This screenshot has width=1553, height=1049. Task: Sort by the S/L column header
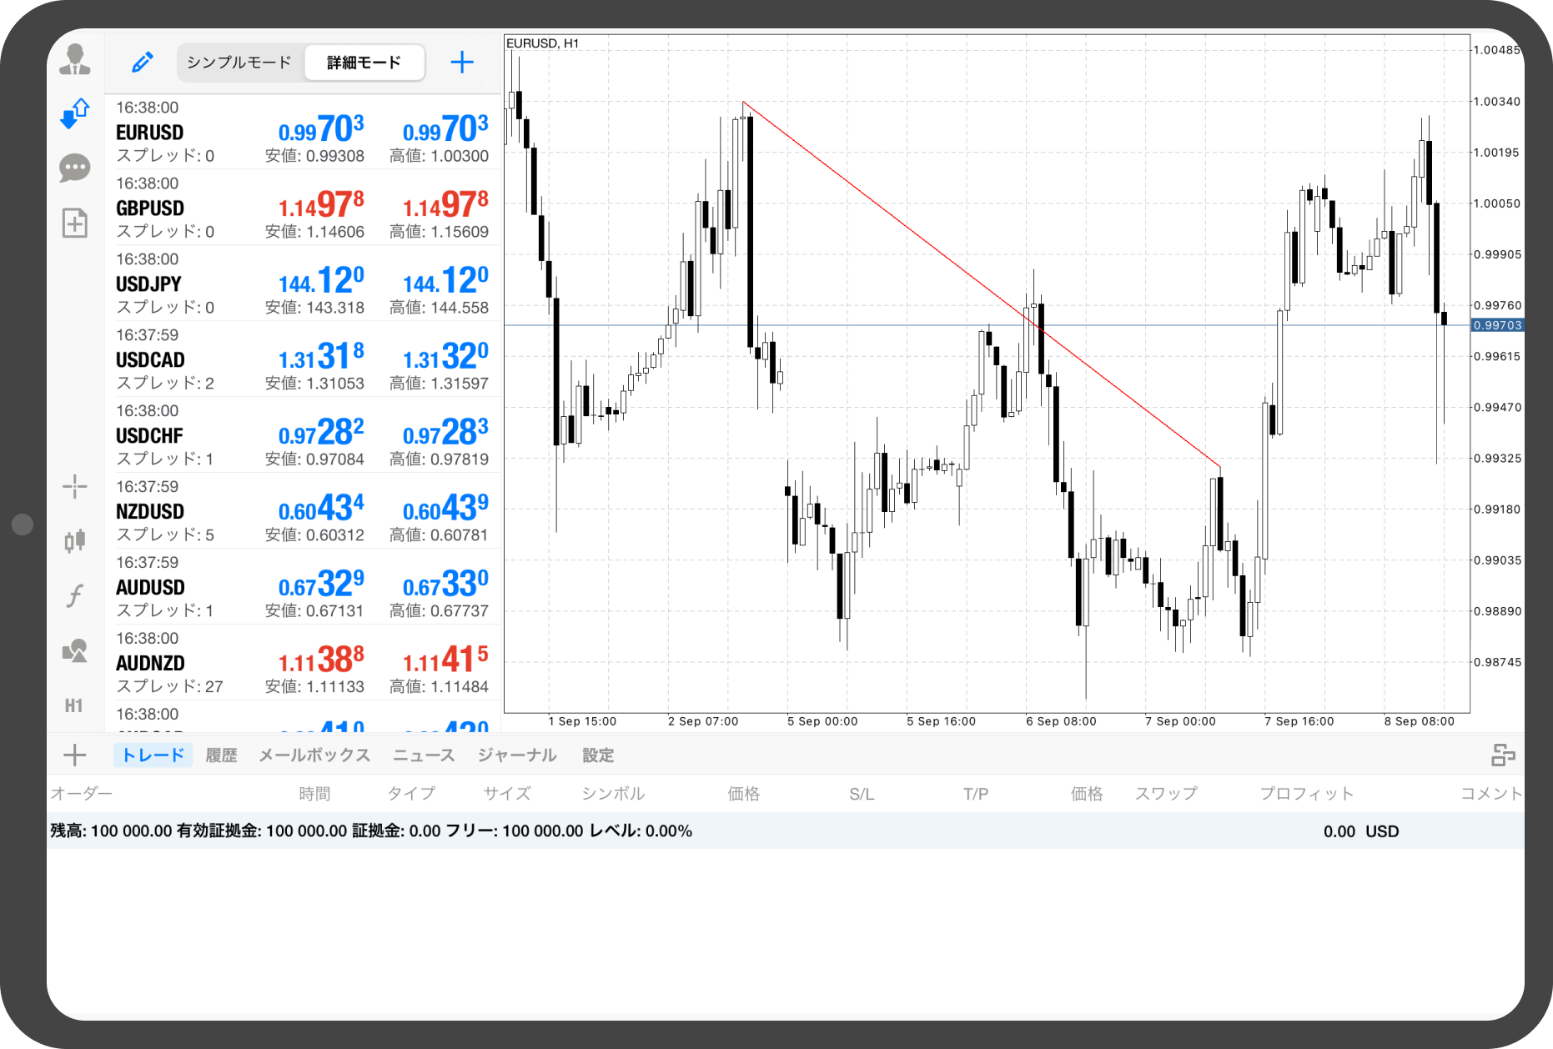tap(862, 794)
